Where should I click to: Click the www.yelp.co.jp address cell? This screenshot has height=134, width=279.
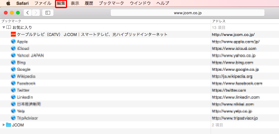coord(232,111)
